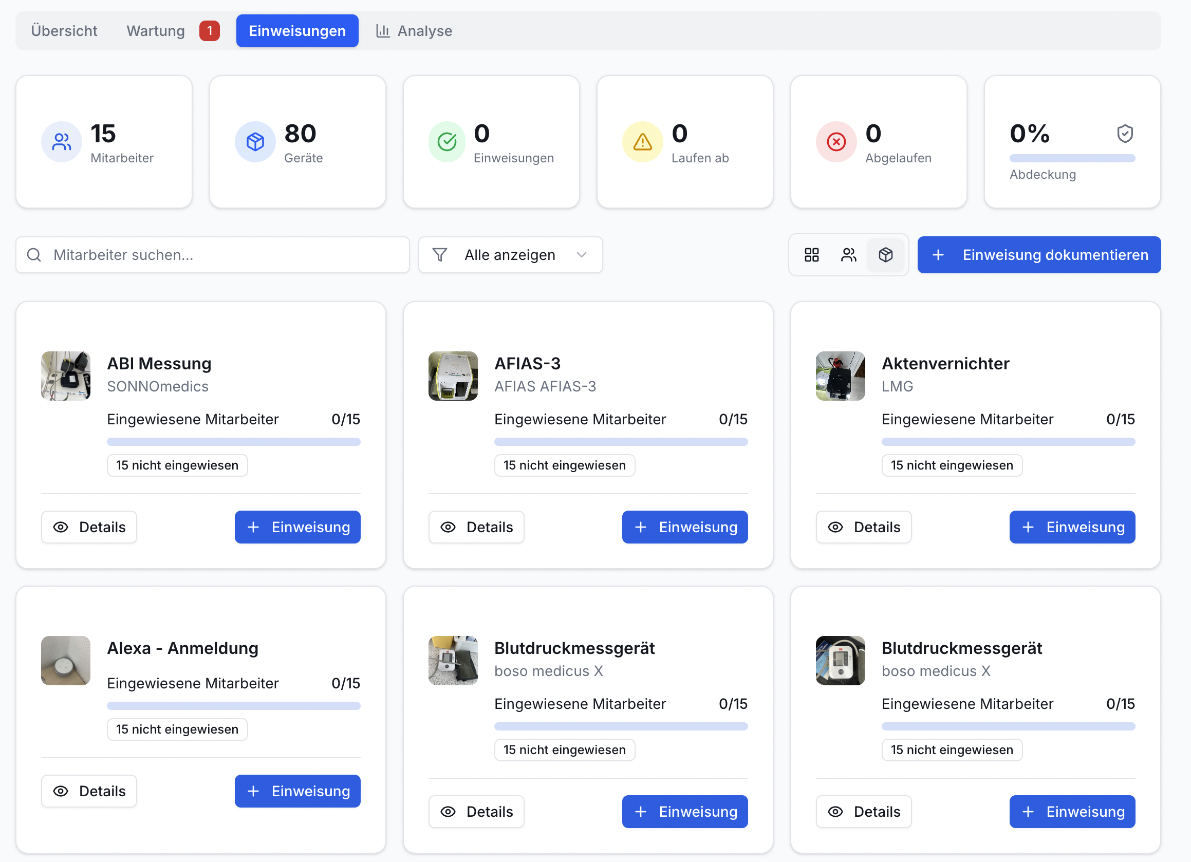Click the Alexa - Anmeldung thumbnail
1191x862 pixels.
tap(66, 661)
